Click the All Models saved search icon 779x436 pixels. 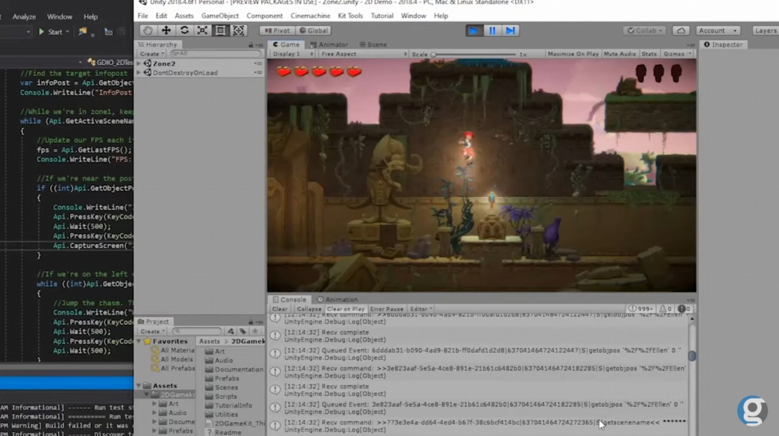[156, 359]
